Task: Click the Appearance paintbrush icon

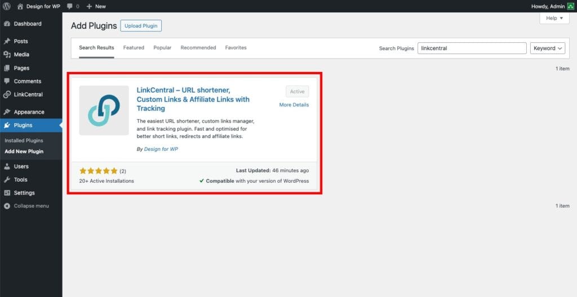Action: click(7, 112)
